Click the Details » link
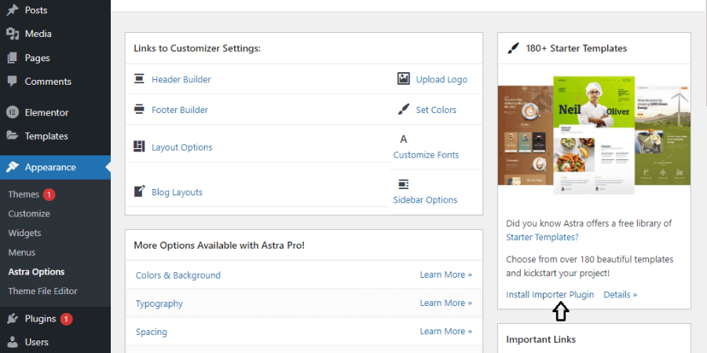Image resolution: width=707 pixels, height=353 pixels. [x=621, y=294]
